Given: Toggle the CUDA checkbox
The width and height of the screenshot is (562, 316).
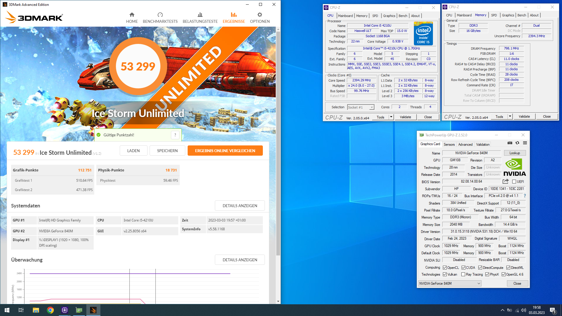Looking at the screenshot, I should (463, 268).
